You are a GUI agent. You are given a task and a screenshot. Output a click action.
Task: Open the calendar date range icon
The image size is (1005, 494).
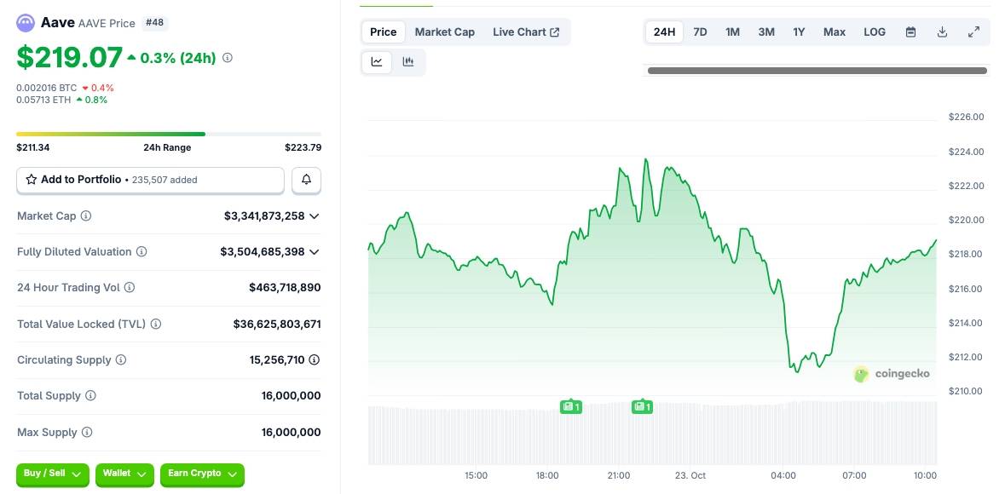click(x=910, y=32)
